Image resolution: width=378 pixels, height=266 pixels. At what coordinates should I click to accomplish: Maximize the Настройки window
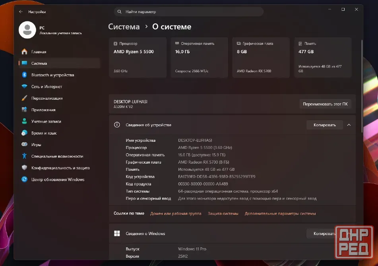tap(343, 10)
